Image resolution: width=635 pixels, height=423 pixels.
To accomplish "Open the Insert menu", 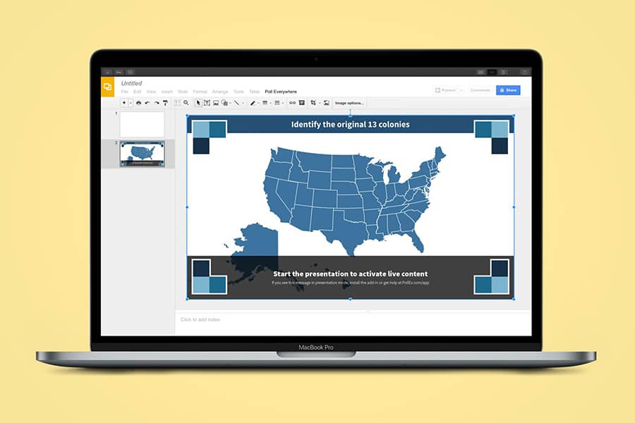I will click(x=167, y=92).
